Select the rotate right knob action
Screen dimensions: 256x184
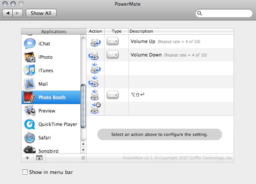point(95,42)
